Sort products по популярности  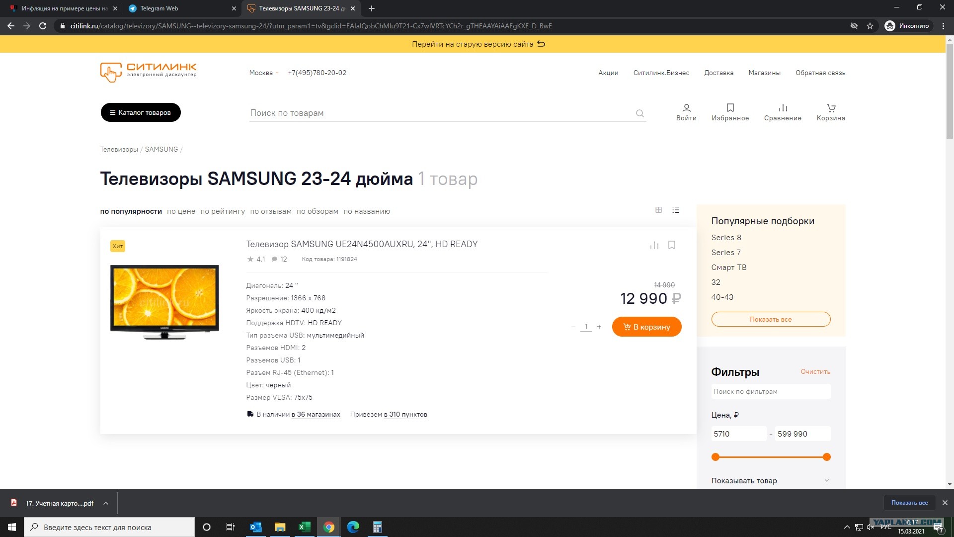coord(131,211)
